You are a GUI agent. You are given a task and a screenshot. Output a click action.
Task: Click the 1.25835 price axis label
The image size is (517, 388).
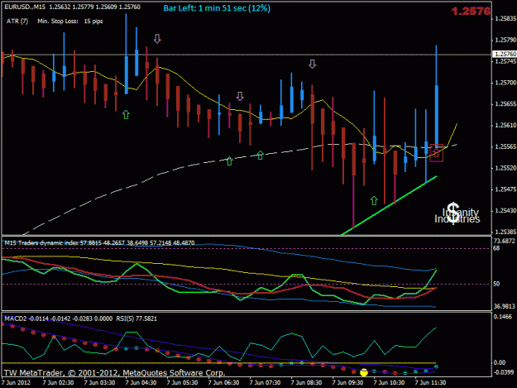505,18
